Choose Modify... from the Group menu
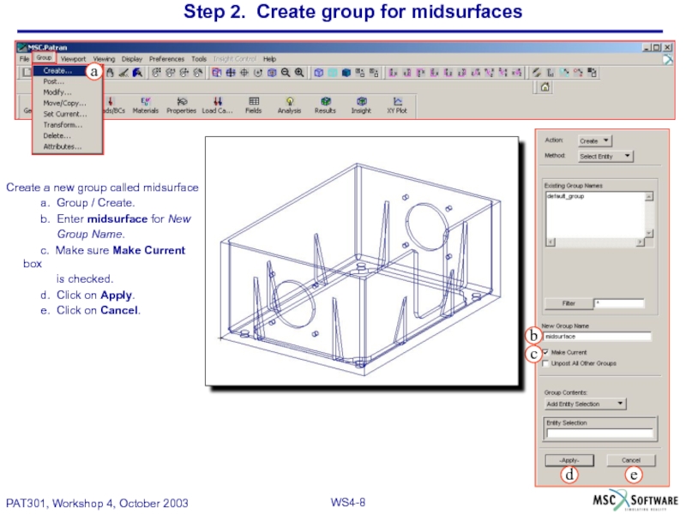 68,93
